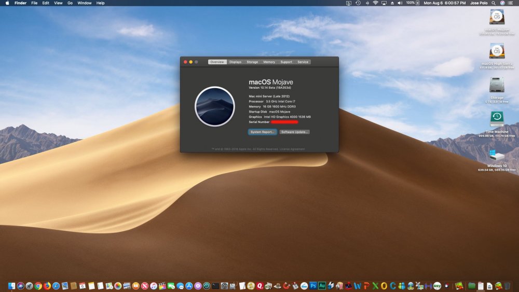Select the Time Machine drive icon
519x292 pixels.
(x=497, y=119)
